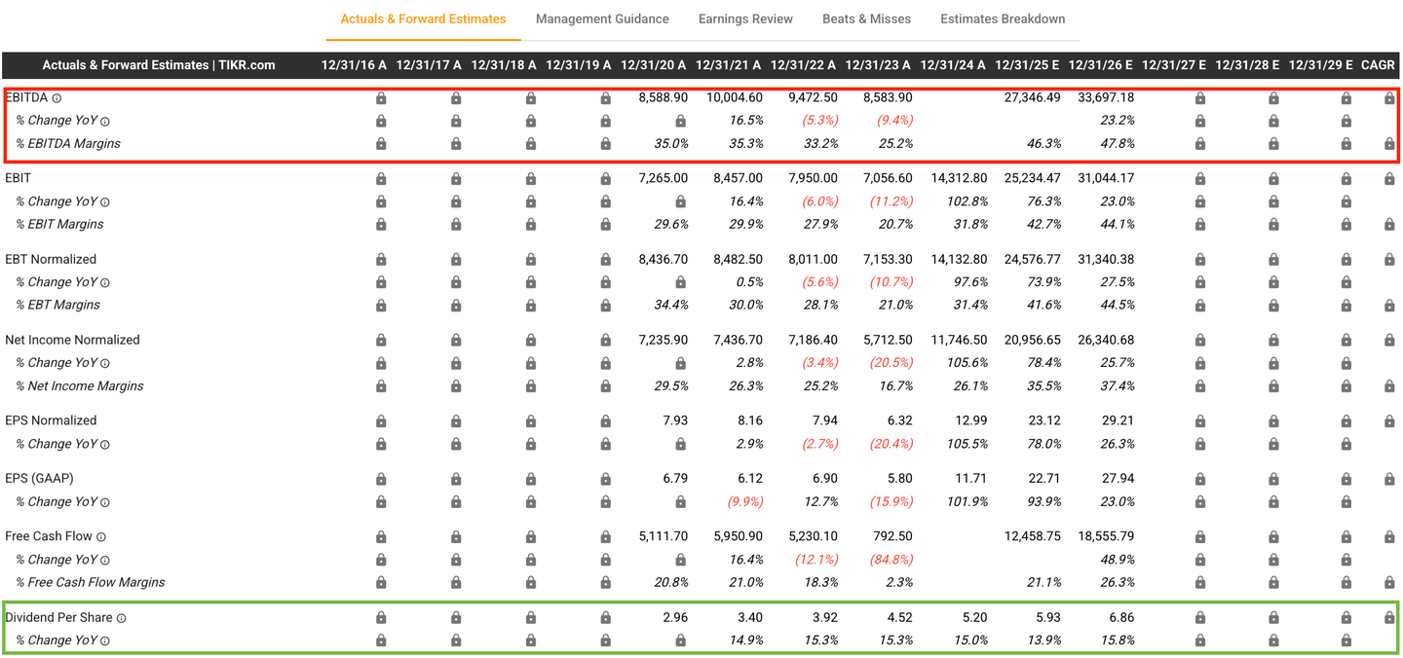Screen dimensions: 1403x658
Task: Click the info icon beside Free Cash Flow
Action: 101,537
